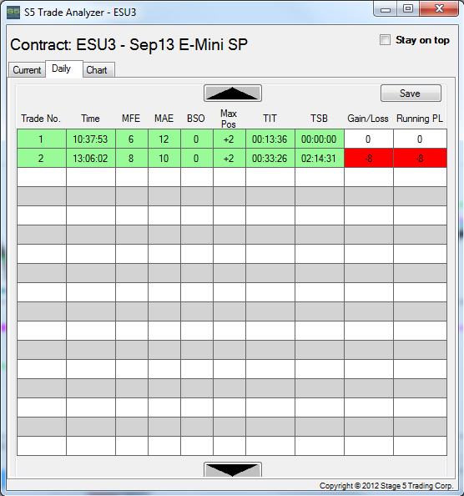464x496 pixels.
Task: Click the Time column header
Action: tap(90, 119)
